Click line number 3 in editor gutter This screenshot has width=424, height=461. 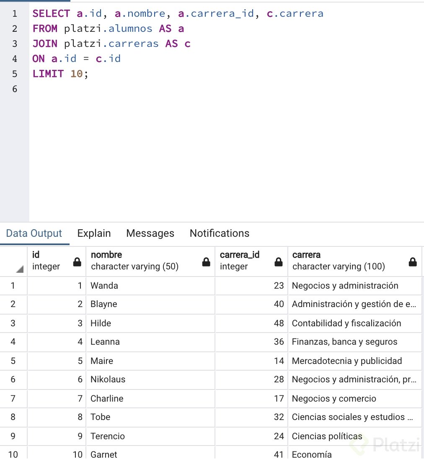[15, 44]
